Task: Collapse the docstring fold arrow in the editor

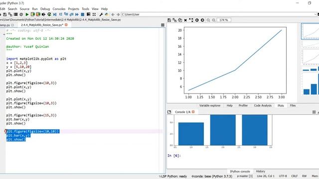Action: pos(4,34)
